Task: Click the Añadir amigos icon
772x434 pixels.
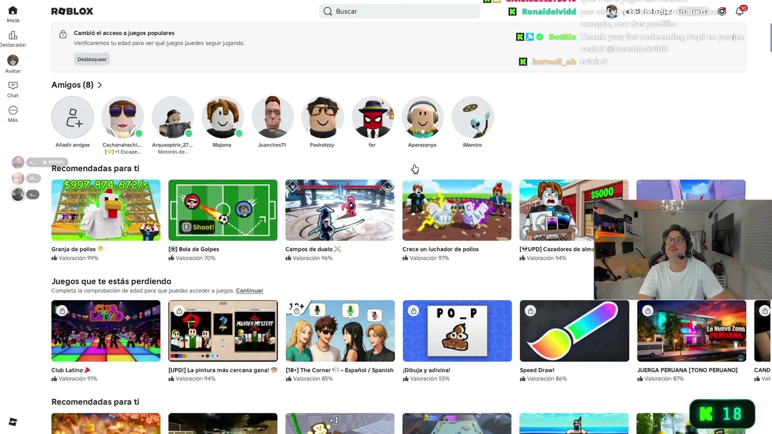Action: click(x=72, y=117)
